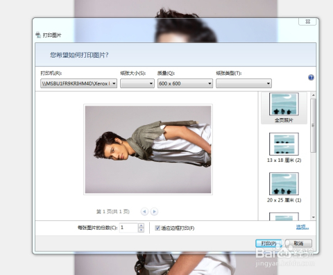Screen dimensions: 333x275
Task: Open the print pictures help icon
Action: tap(311, 78)
